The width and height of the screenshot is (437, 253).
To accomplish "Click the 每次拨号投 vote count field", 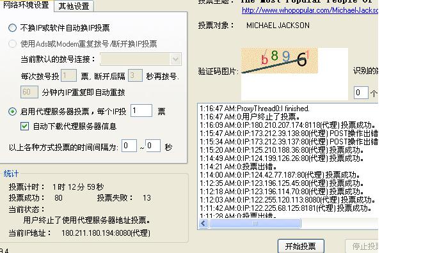I will tap(68, 75).
